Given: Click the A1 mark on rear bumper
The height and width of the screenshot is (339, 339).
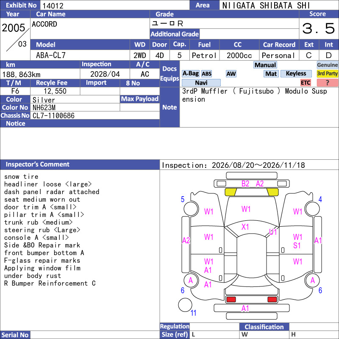Looking at the screenshot, I should point(245,308).
